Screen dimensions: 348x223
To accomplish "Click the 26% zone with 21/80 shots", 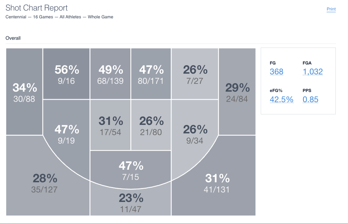I will [151, 125].
